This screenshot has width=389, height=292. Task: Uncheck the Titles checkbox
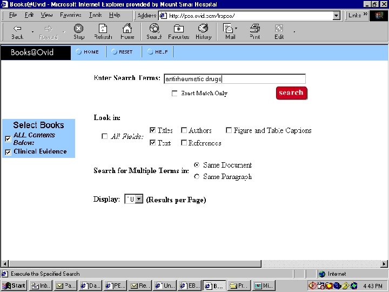coord(152,130)
